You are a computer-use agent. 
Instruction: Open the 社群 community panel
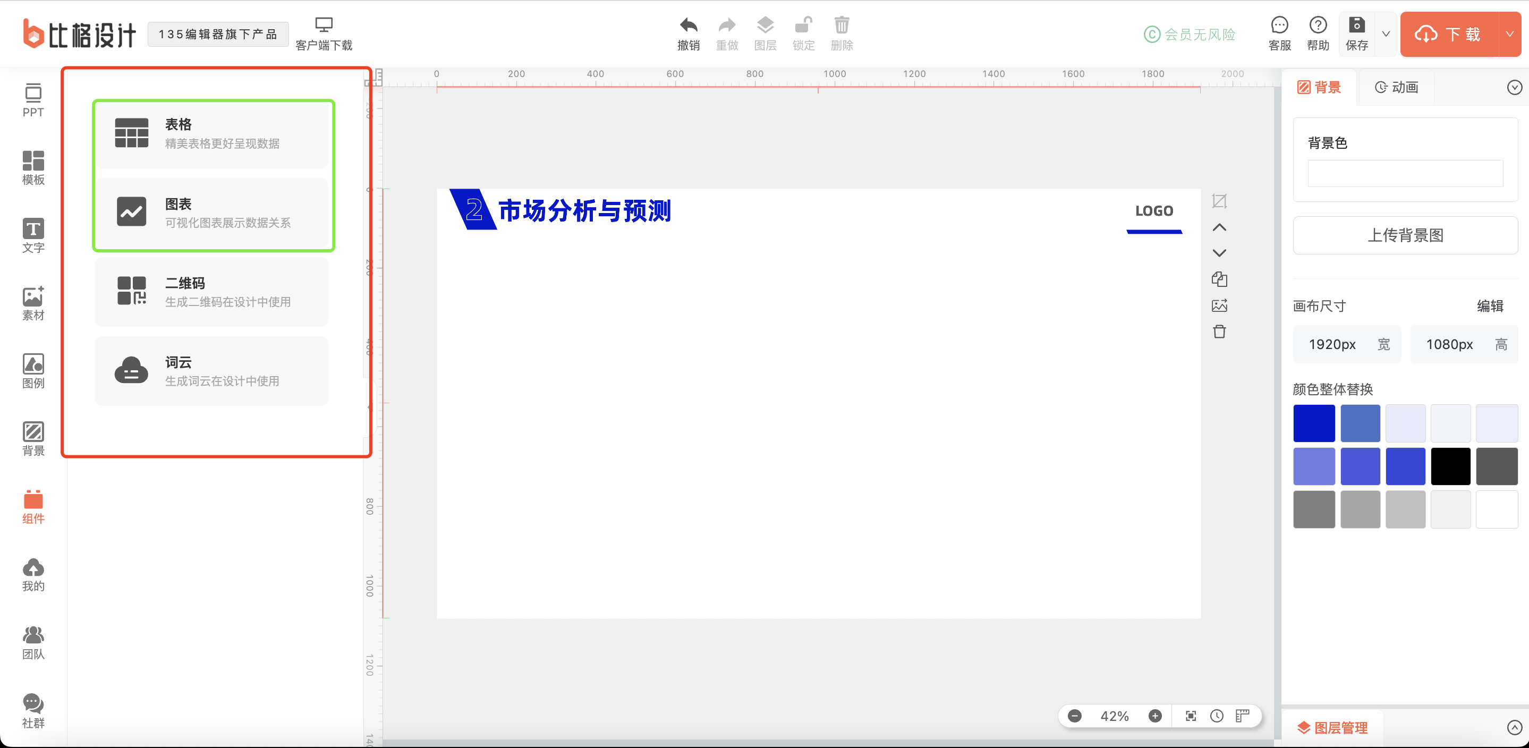coord(33,711)
